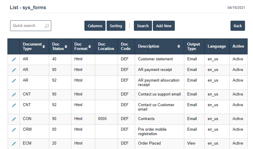This screenshot has height=149, width=253.
Task: Sort by Document Type column arrows
Action: pyautogui.click(x=44, y=46)
